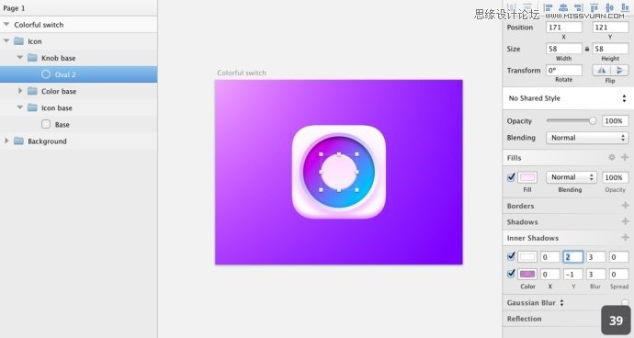Flip the layer horizontally
Viewport: 634px width, 338px height.
click(x=601, y=70)
